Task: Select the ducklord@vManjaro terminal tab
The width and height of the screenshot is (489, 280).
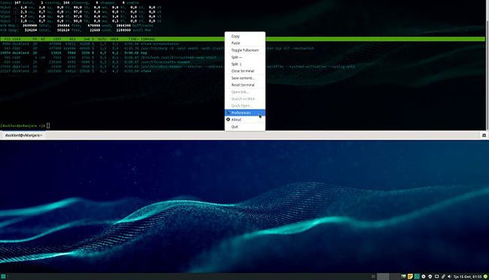Action: click(x=24, y=135)
